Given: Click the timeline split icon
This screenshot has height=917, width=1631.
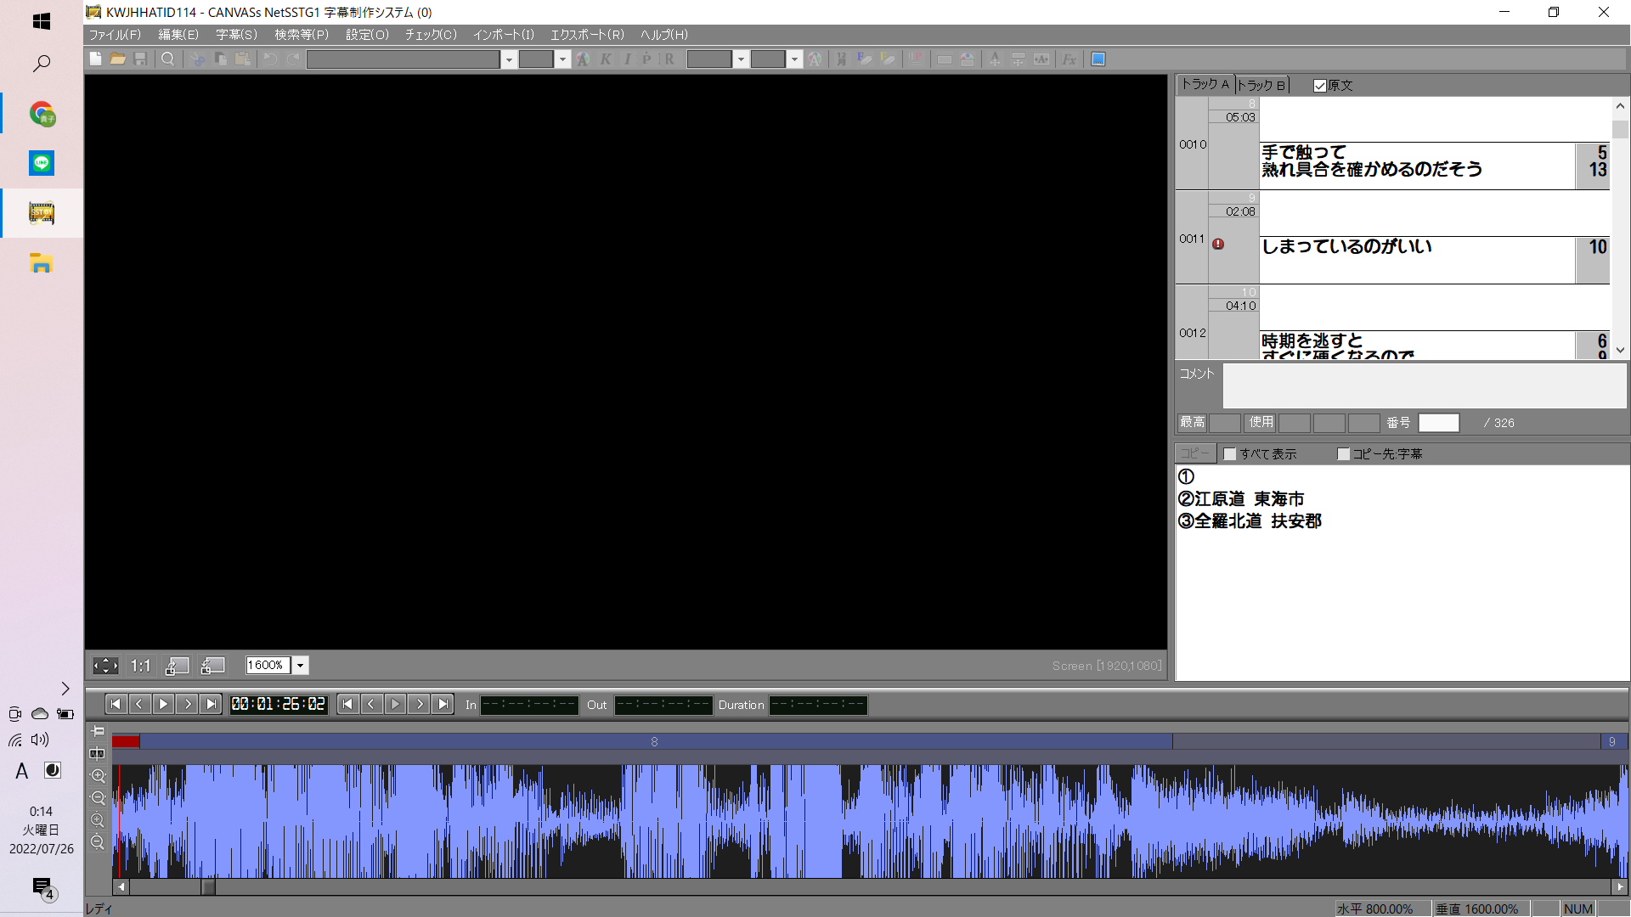Looking at the screenshot, I should (98, 753).
